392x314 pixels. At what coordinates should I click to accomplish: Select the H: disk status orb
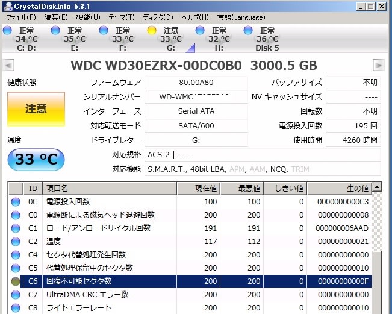pyautogui.click(x=200, y=30)
